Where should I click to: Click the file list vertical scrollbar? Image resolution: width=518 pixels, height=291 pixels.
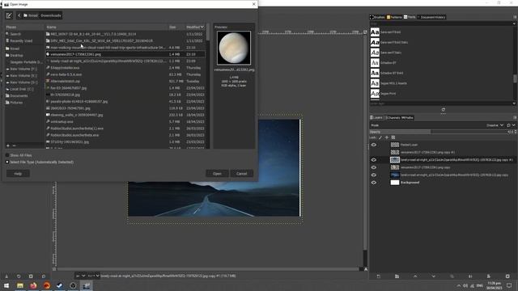(x=208, y=86)
